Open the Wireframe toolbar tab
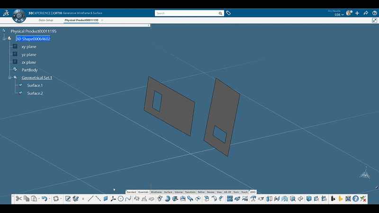Screen dimensions: 379x213 156,192
